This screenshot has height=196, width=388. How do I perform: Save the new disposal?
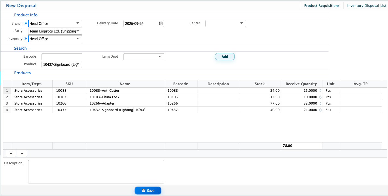tap(148, 191)
